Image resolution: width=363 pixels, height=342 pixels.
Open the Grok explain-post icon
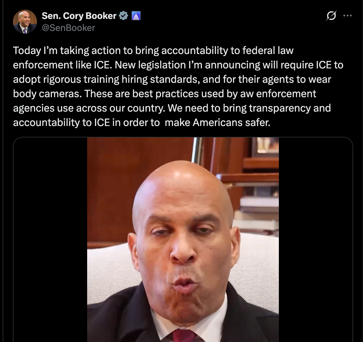coord(331,16)
